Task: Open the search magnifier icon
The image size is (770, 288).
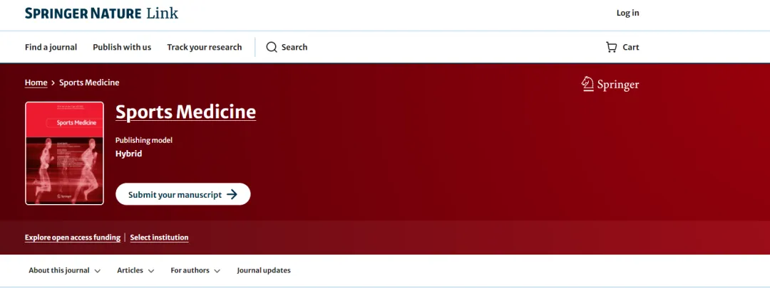Action: tap(272, 47)
